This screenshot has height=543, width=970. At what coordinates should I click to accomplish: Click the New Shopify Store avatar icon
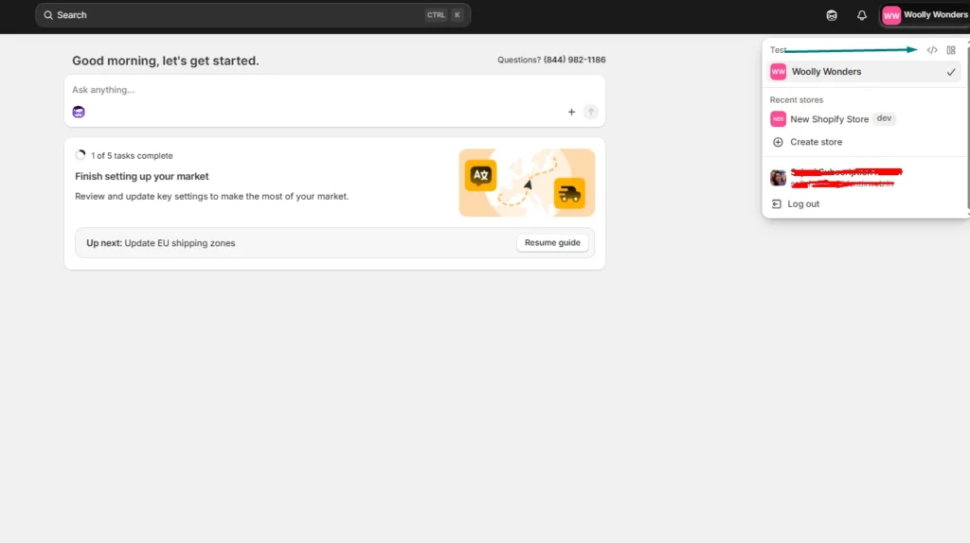[779, 118]
